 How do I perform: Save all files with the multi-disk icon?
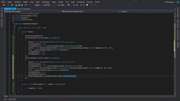22,5
